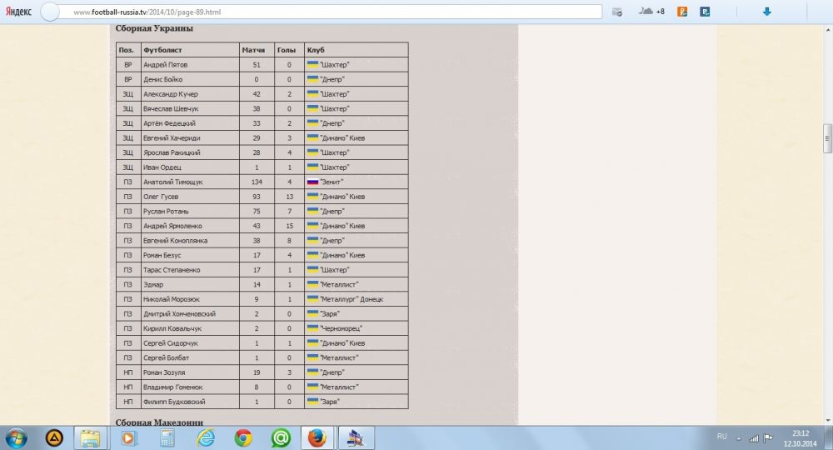The height and width of the screenshot is (450, 833).
Task: Click the Поз. column header
Action: 126,50
